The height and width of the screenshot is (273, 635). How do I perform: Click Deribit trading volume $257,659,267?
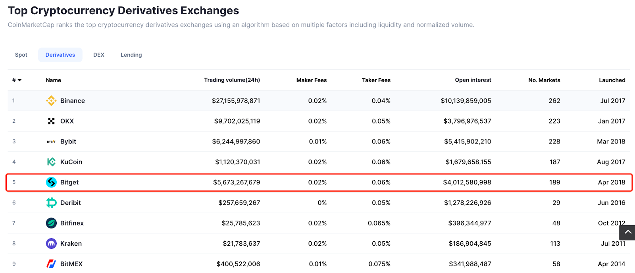pos(239,202)
